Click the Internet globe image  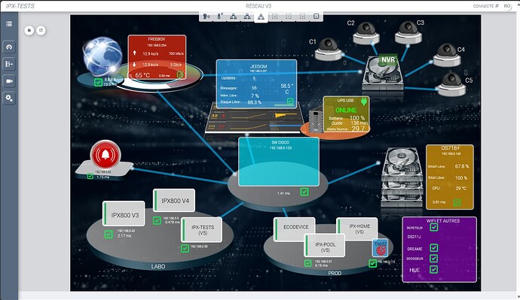tap(102, 56)
